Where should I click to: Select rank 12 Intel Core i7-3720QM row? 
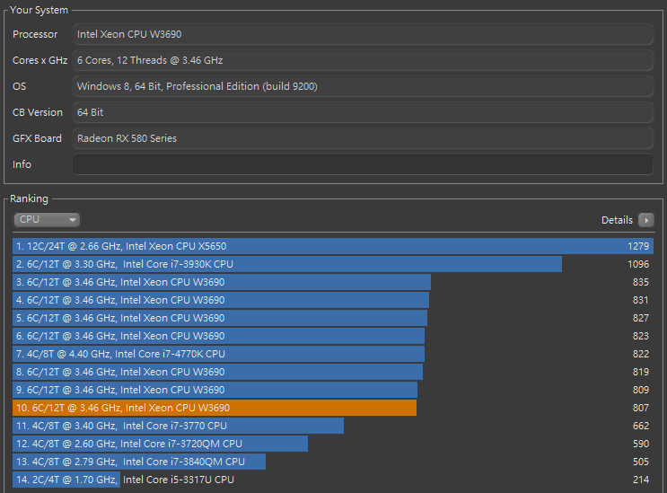tap(333, 444)
